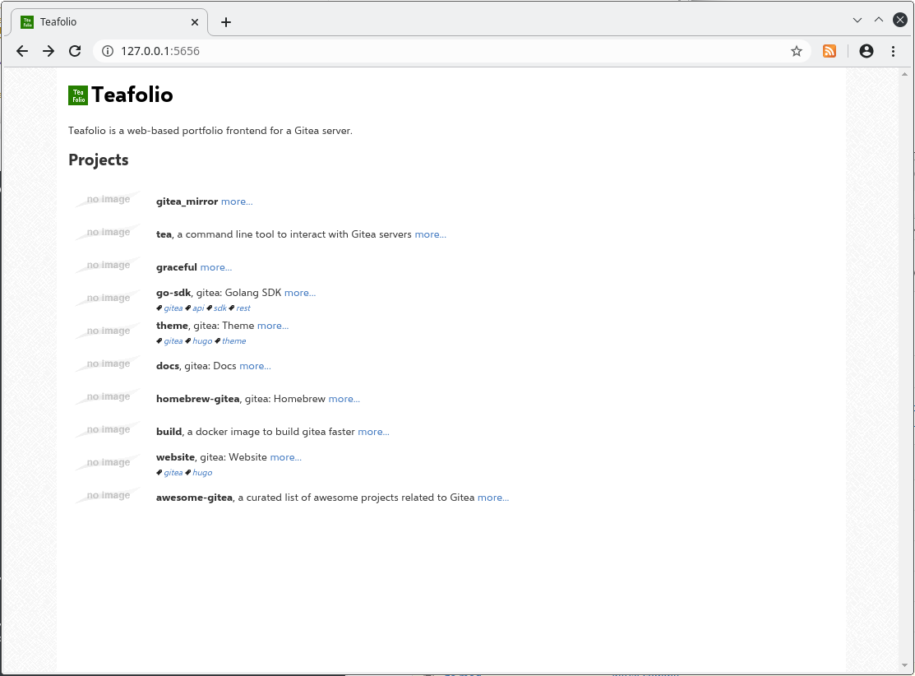Image resolution: width=915 pixels, height=676 pixels.
Task: Click the browser forward arrow
Action: pos(49,51)
